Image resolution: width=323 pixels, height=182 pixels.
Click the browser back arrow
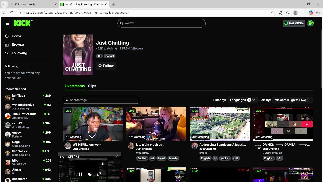click(4, 13)
